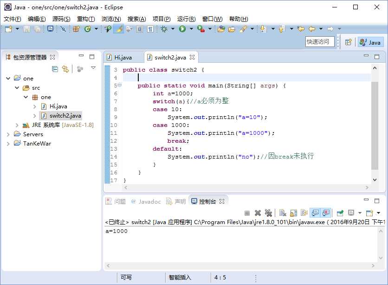
Task: Click Collapse All in Package Explorer
Action: [55, 69]
